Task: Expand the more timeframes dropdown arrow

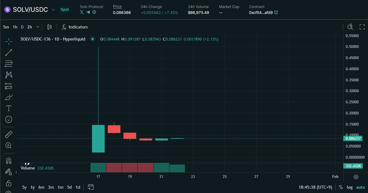Action: tap(38, 27)
